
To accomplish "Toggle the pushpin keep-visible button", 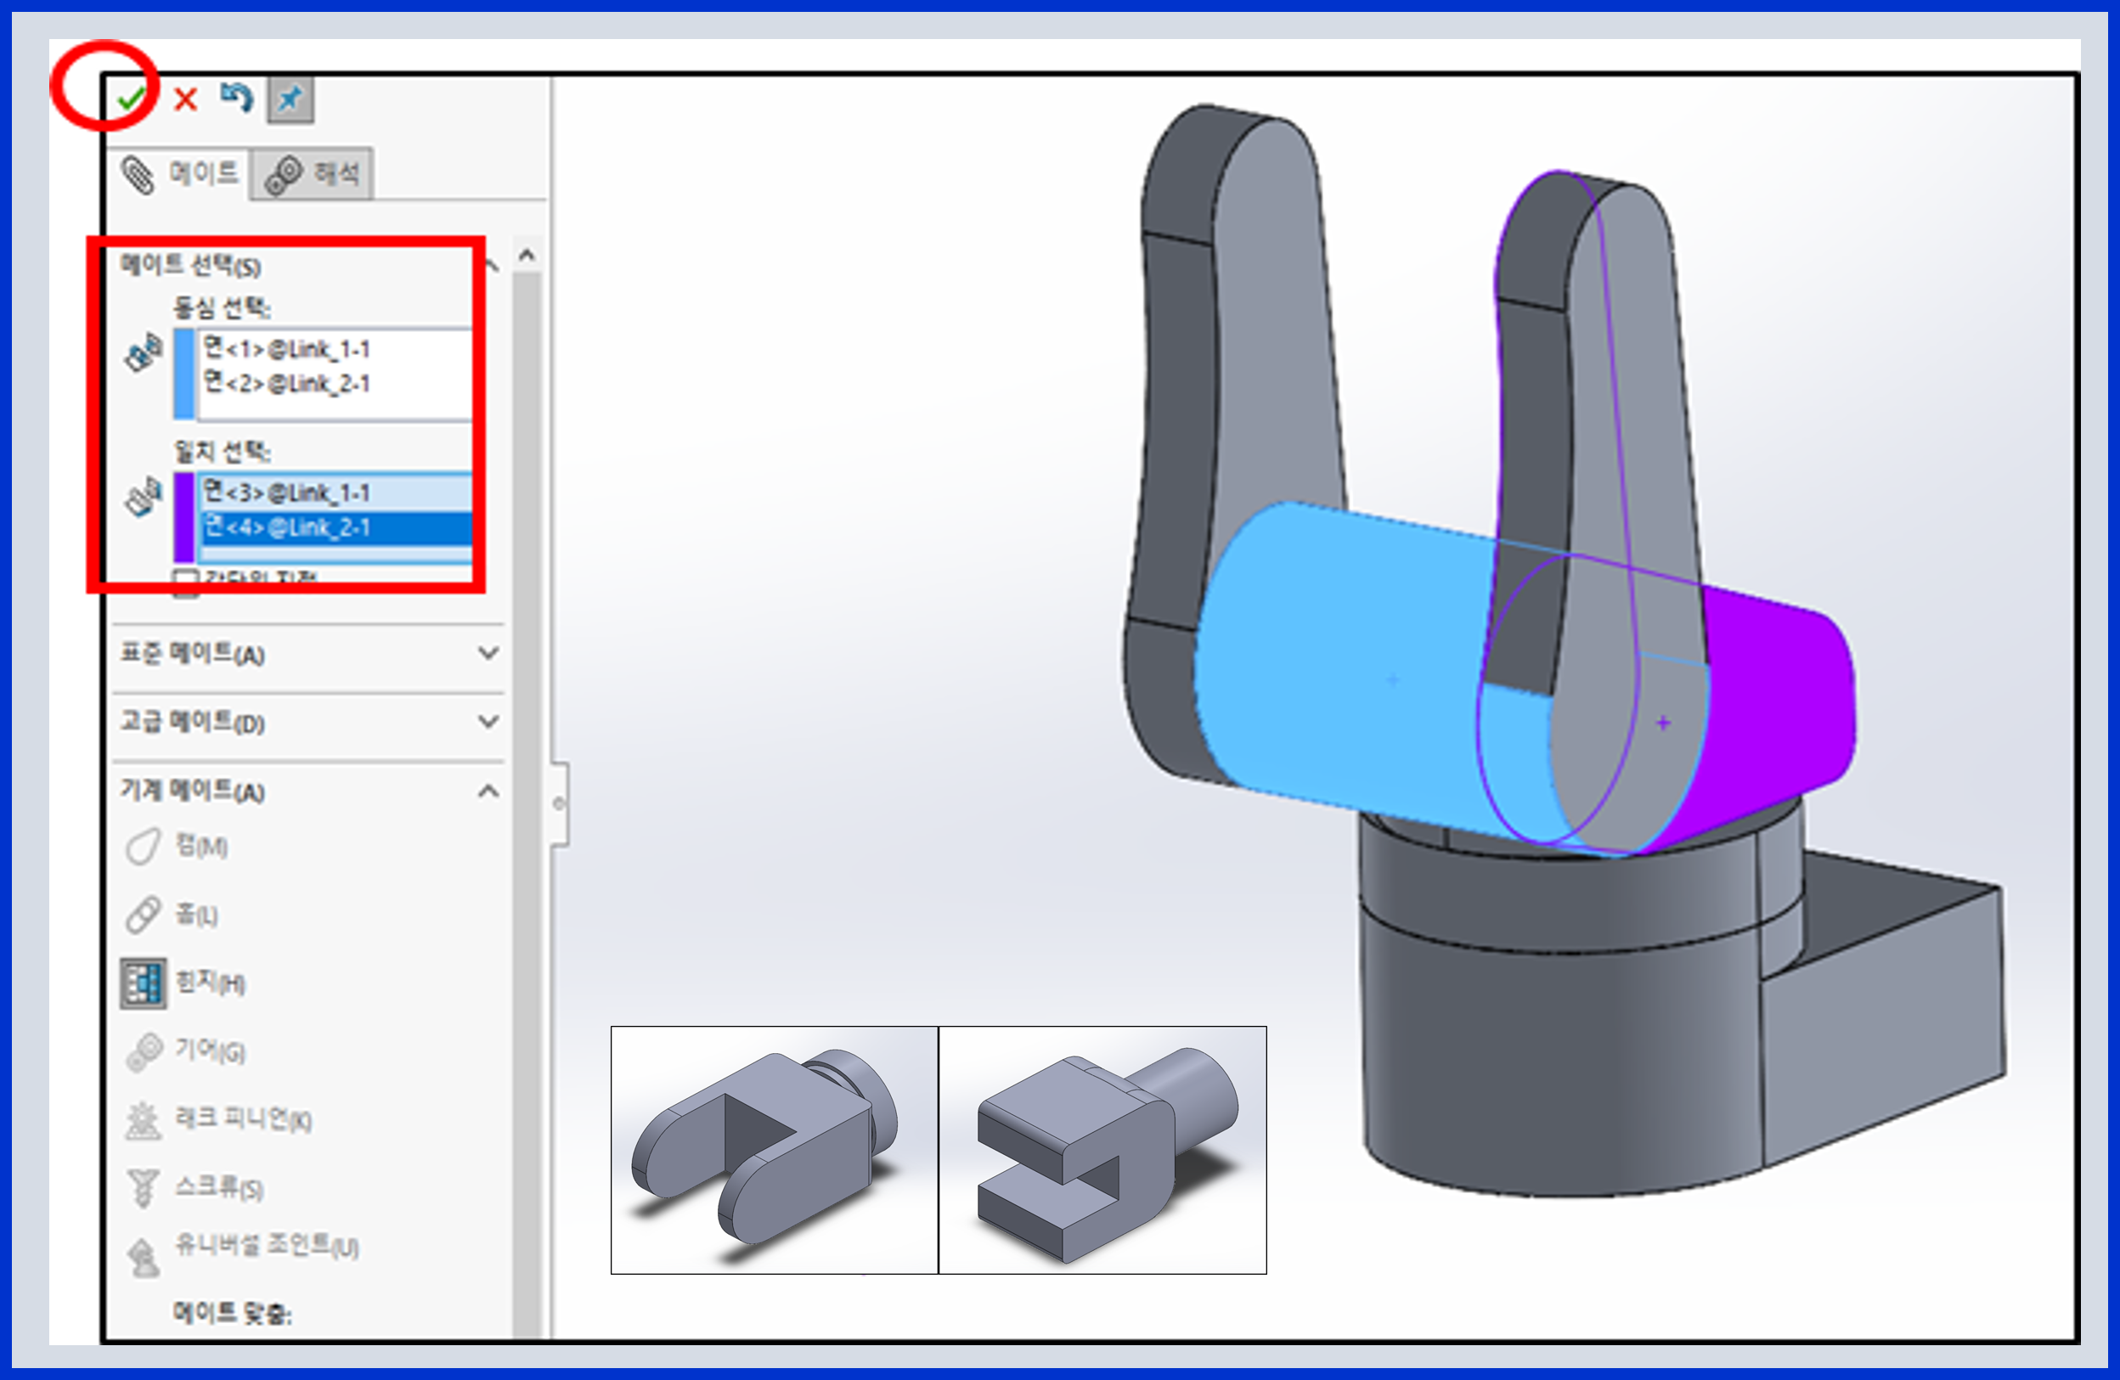I will [x=290, y=98].
